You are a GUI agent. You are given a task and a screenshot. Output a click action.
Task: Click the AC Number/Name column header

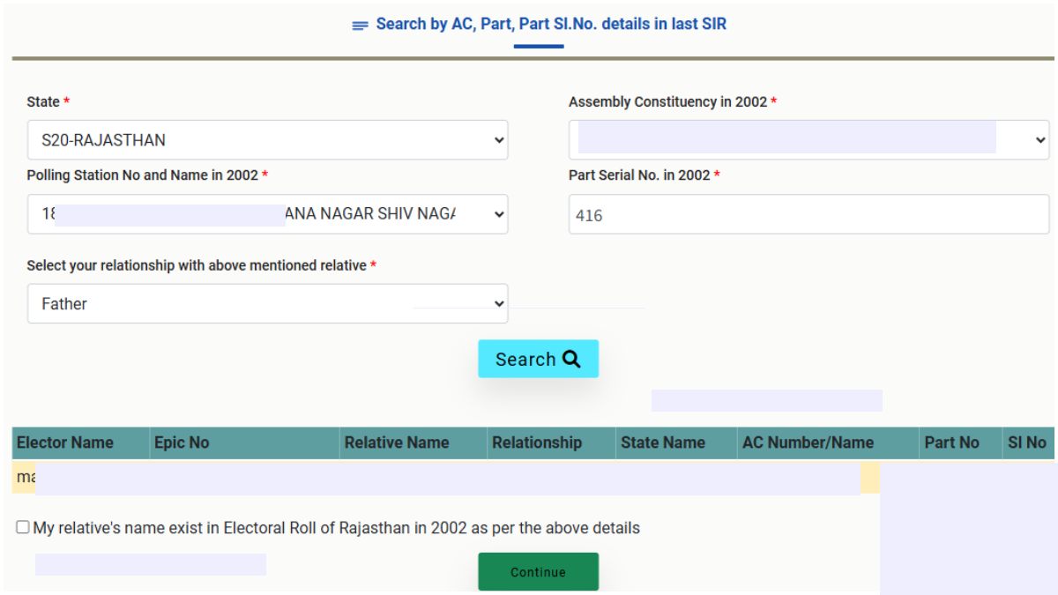[809, 443]
